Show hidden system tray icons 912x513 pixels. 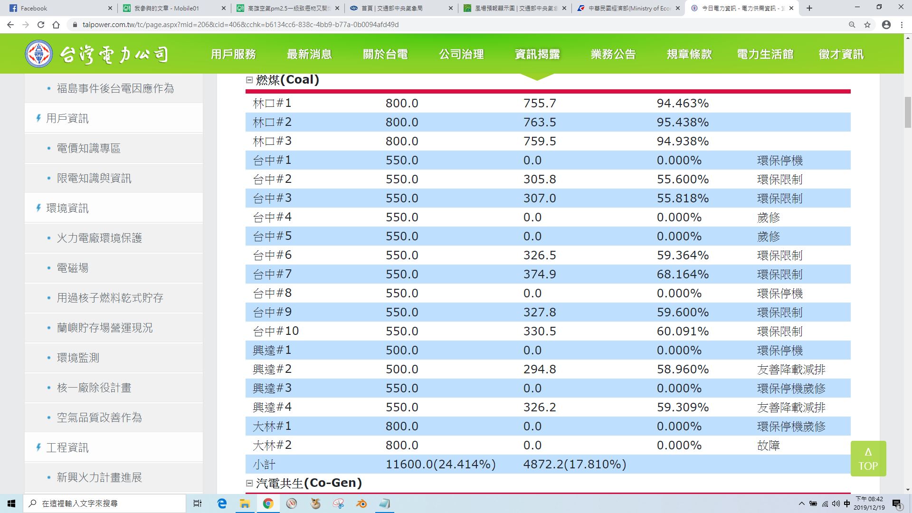(802, 503)
